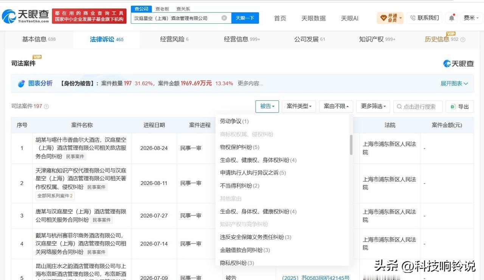The height and width of the screenshot is (280, 484).
Task: Click the date cell 2026-08-24
Action: [154, 148]
